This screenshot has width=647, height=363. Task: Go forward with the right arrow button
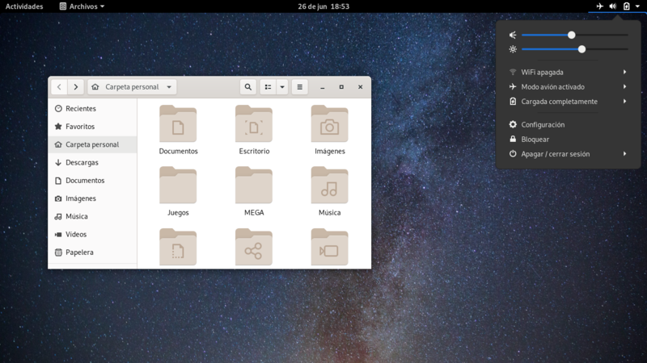(x=75, y=87)
